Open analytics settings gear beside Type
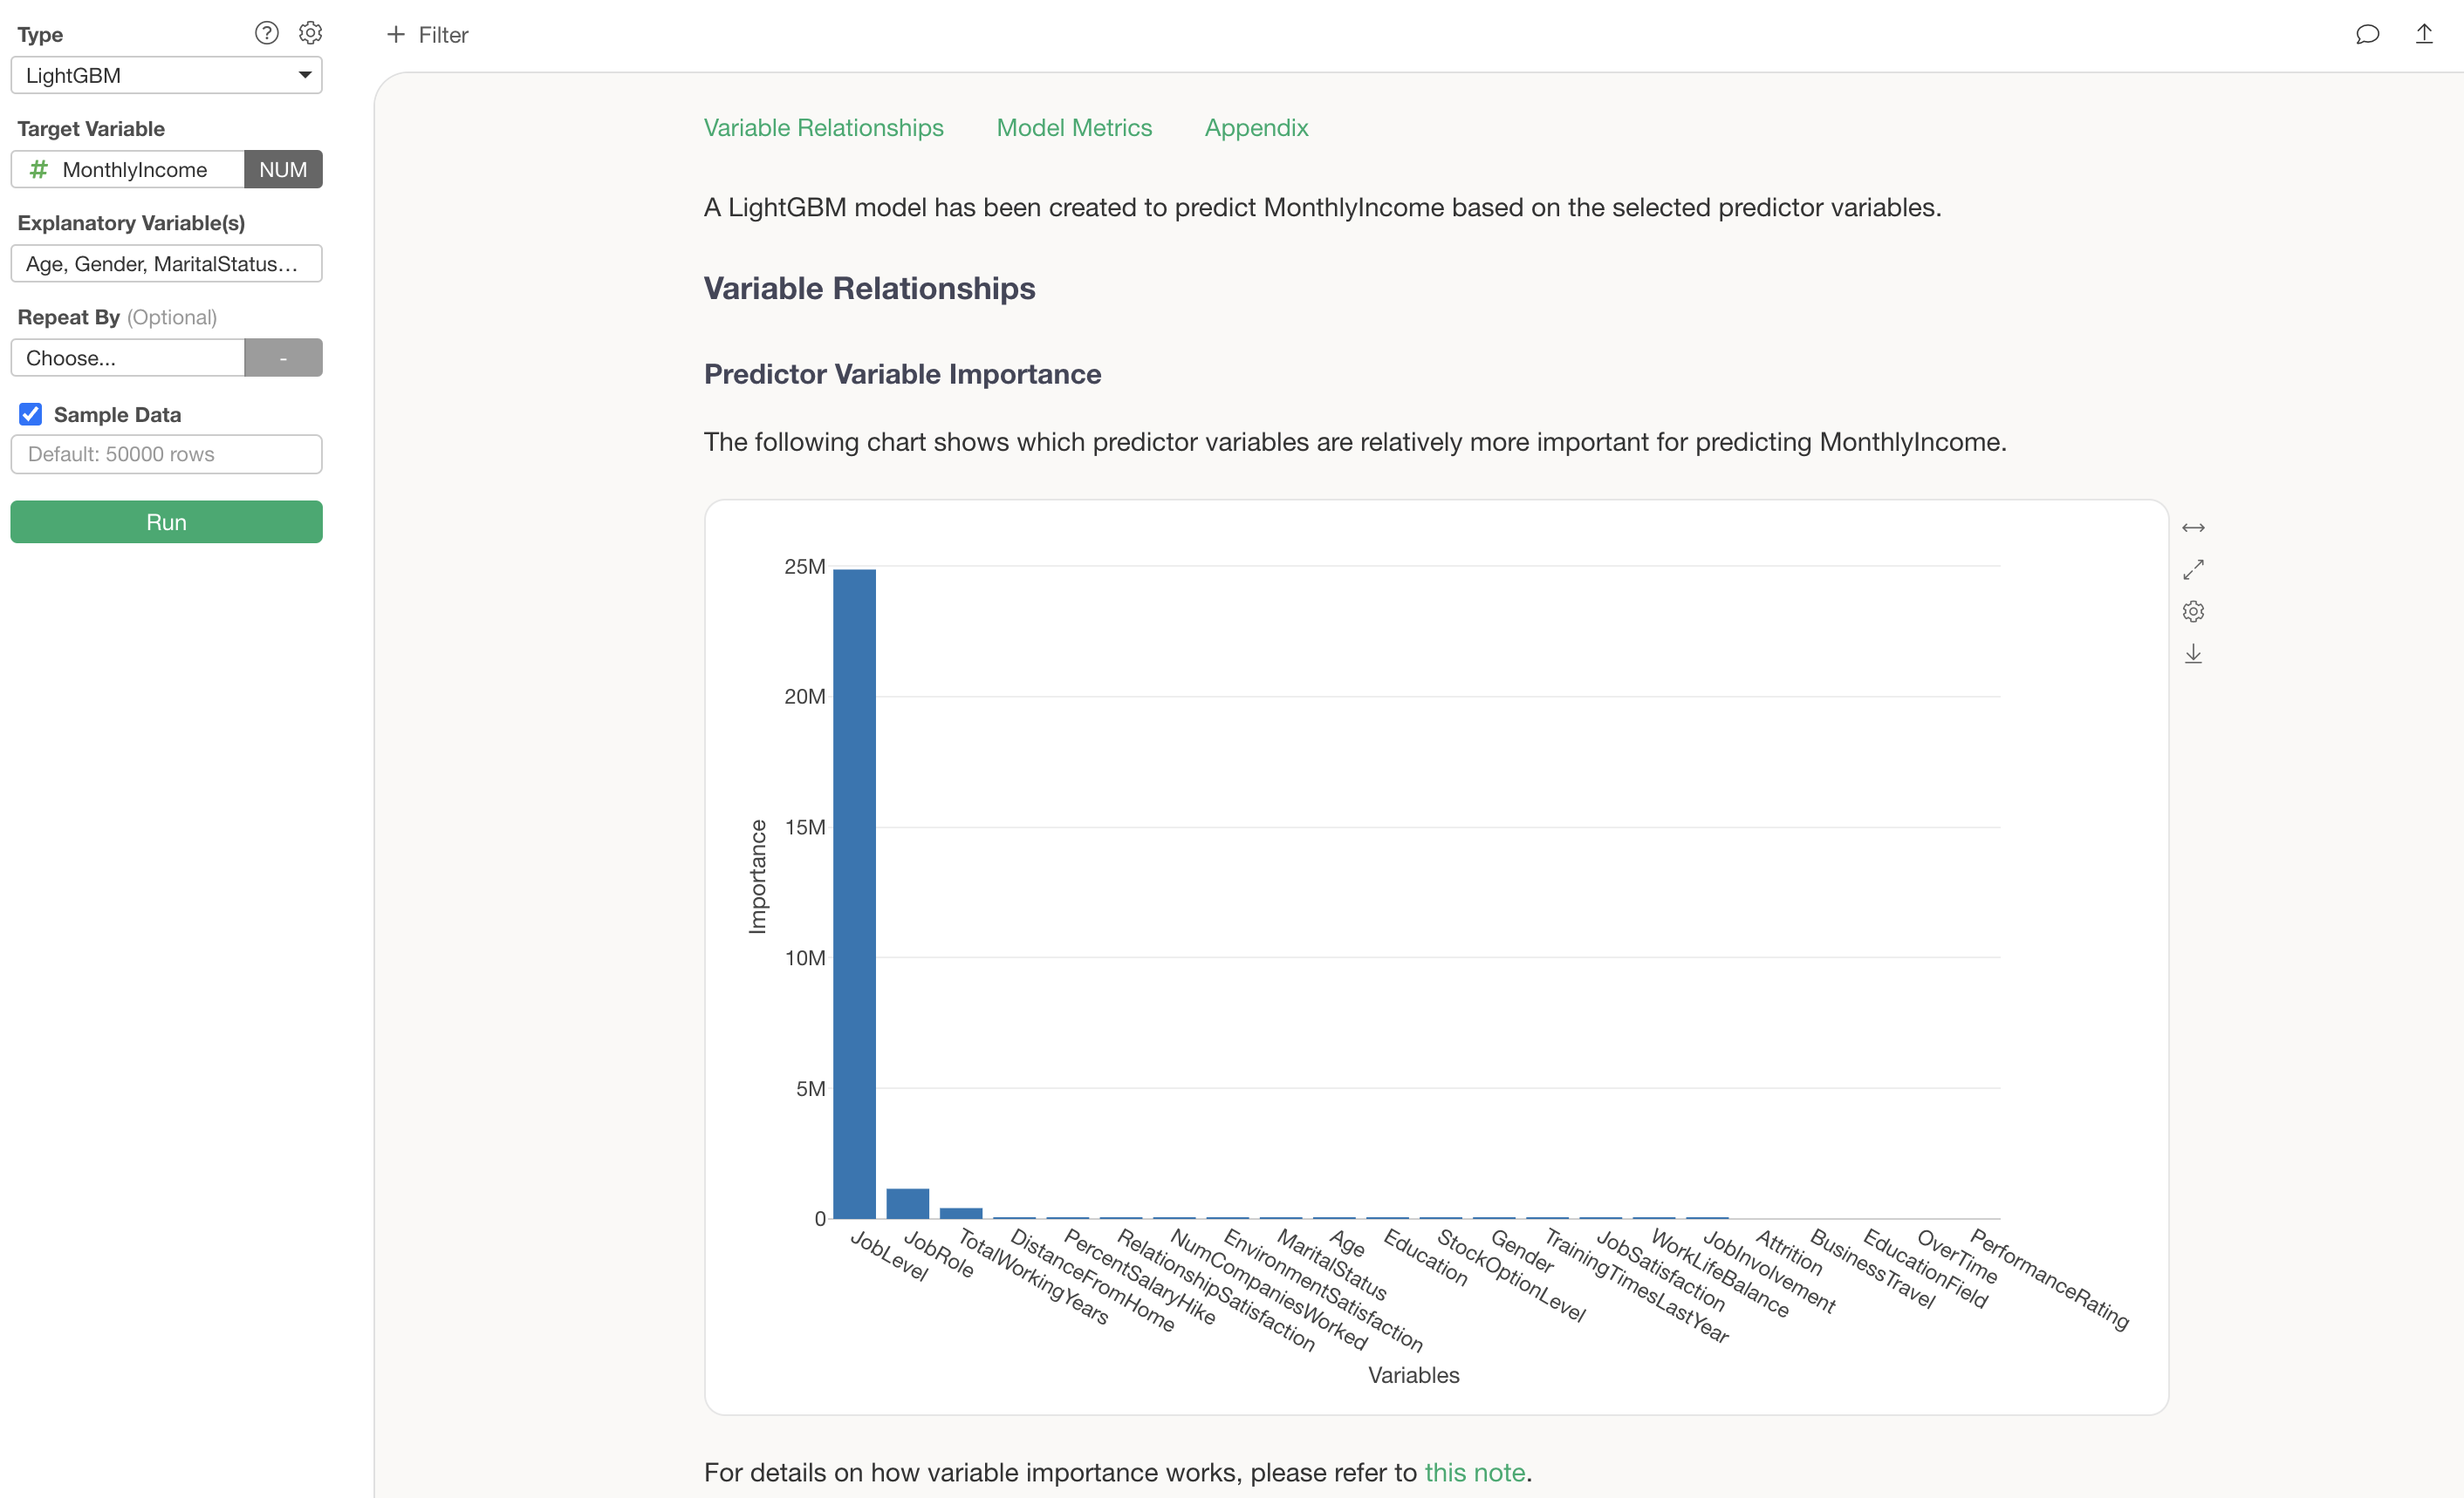 (310, 33)
